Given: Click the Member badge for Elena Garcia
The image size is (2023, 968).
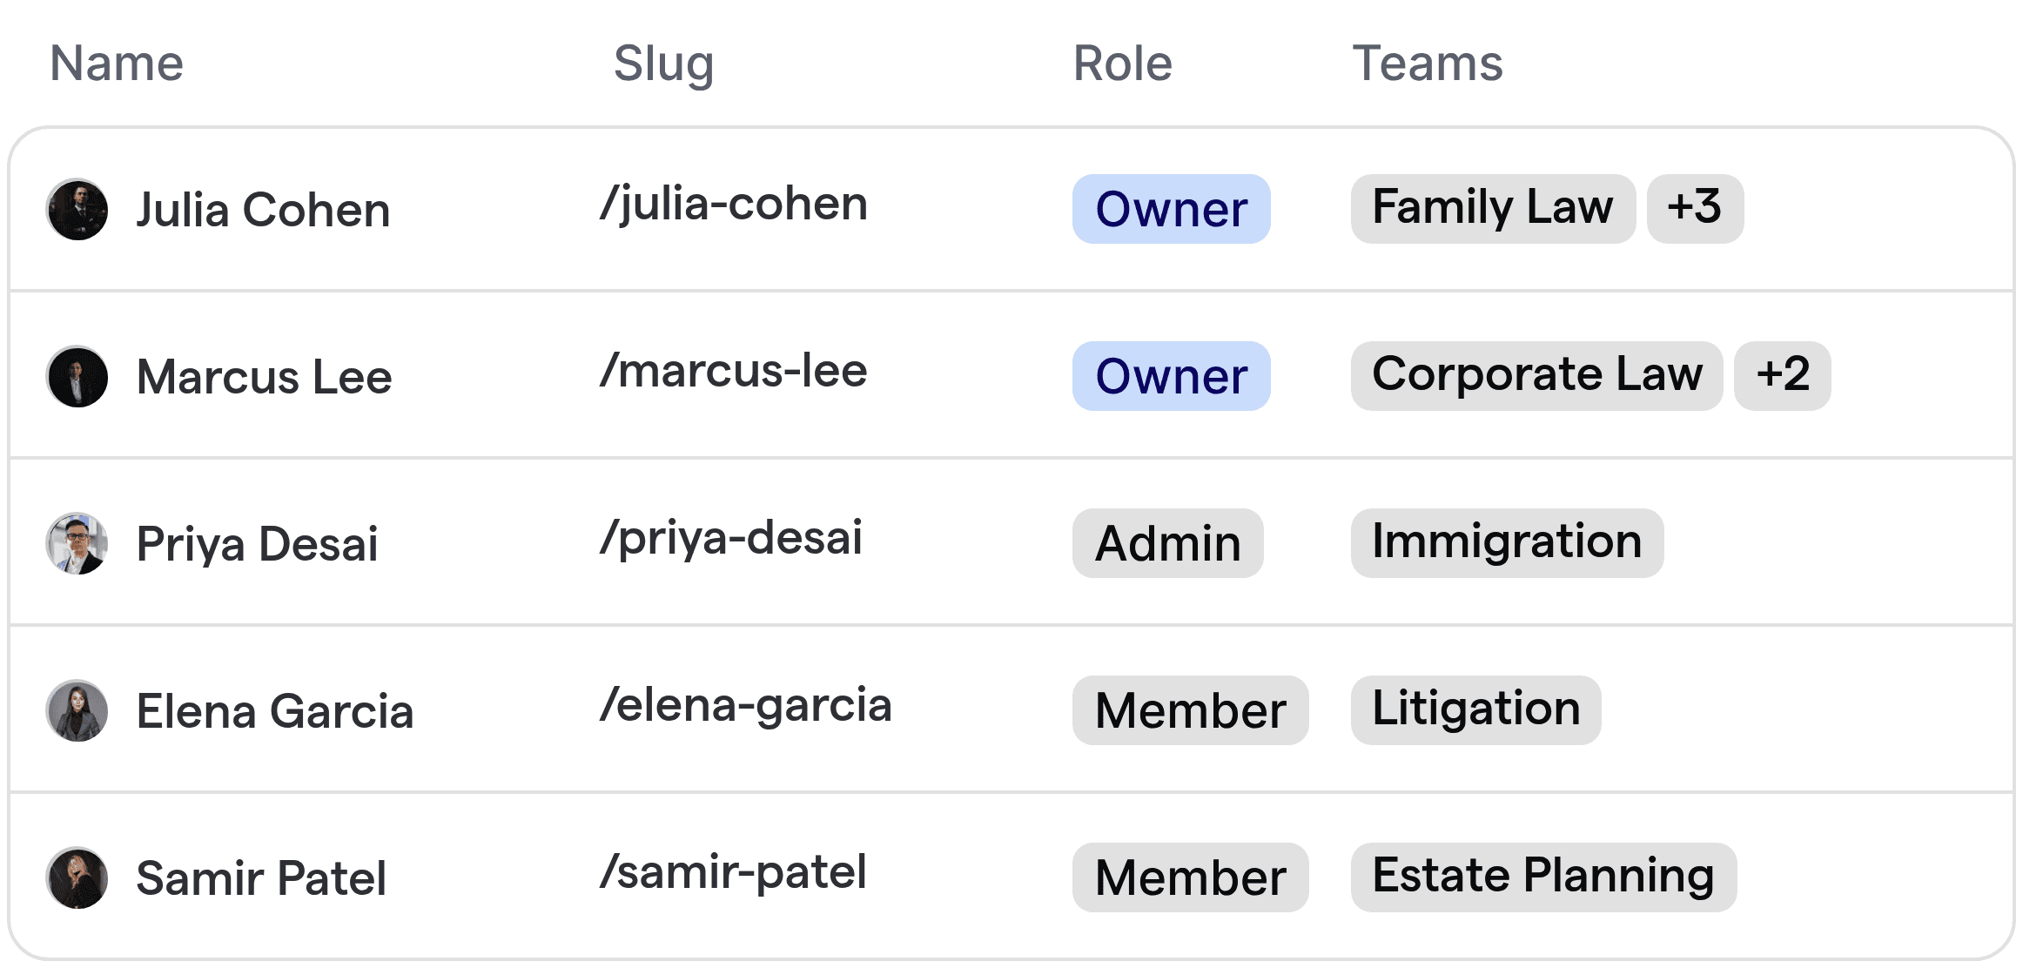Looking at the screenshot, I should tap(1190, 709).
